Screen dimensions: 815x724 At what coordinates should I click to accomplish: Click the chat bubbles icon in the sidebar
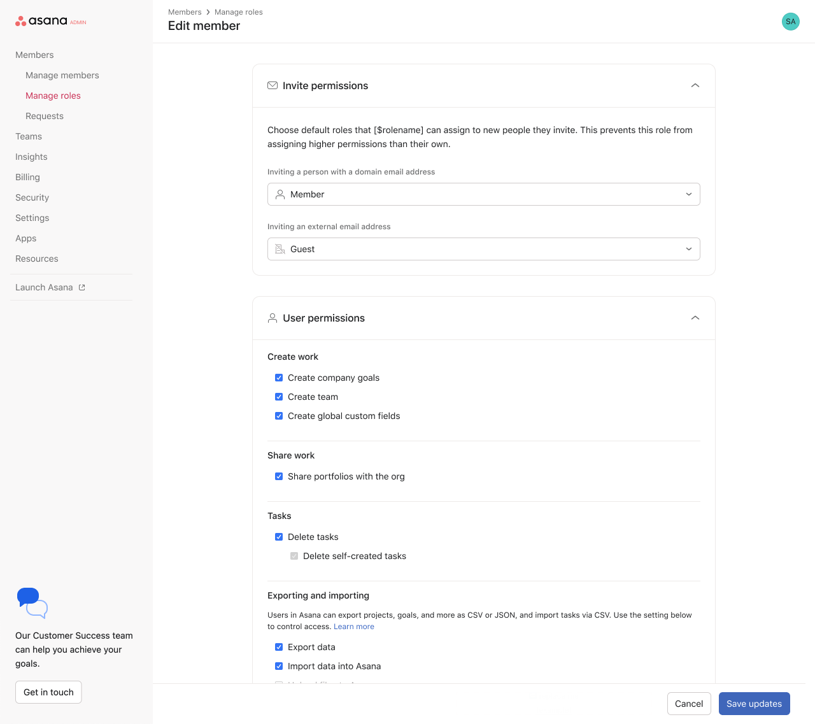point(32,602)
